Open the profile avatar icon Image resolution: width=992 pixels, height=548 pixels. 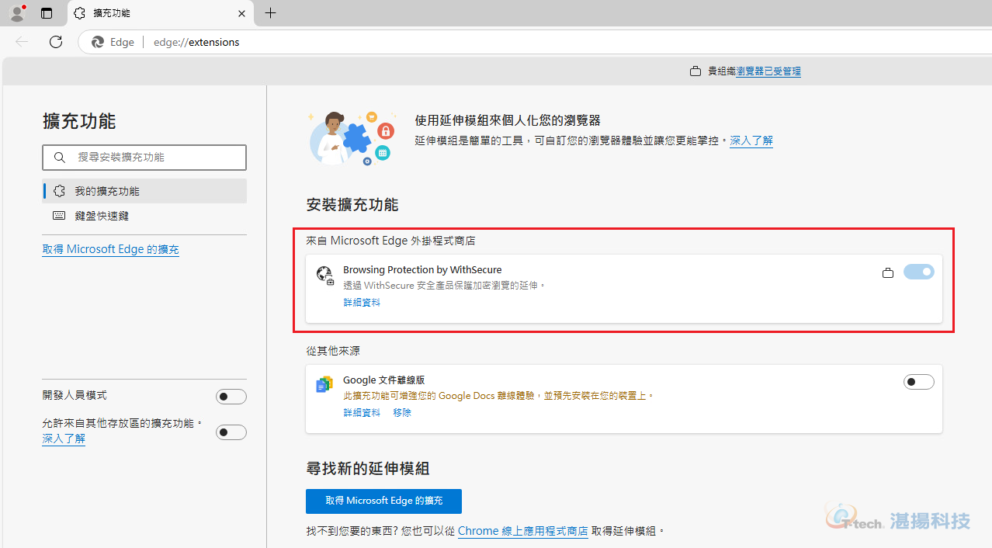click(16, 12)
